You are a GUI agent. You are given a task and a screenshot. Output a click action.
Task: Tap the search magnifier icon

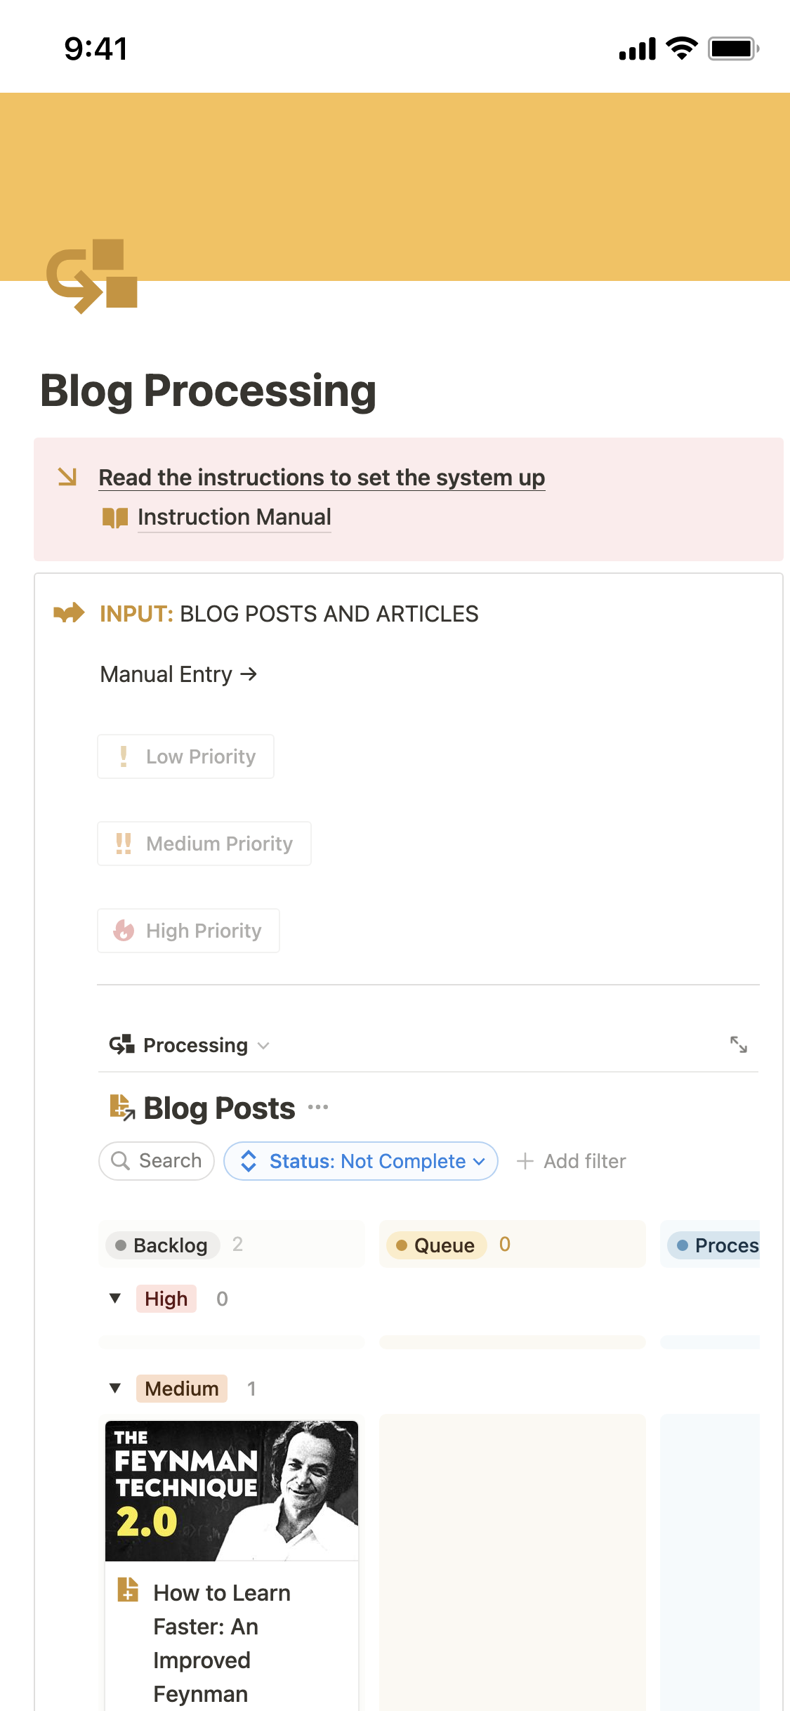[121, 1161]
